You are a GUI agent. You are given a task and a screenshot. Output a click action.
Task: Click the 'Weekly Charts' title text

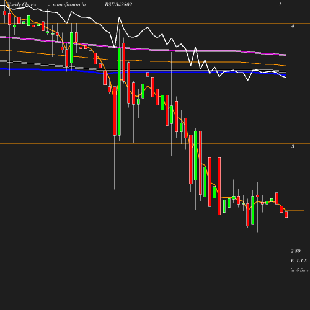coord(21,4)
